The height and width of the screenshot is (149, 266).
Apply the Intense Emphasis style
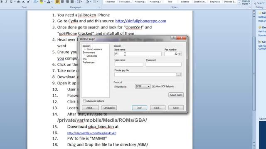tap(230, 2)
